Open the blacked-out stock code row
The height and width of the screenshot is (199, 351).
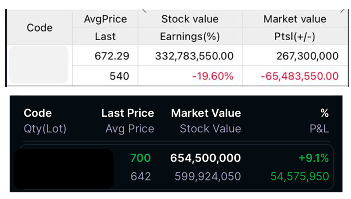coord(63,168)
